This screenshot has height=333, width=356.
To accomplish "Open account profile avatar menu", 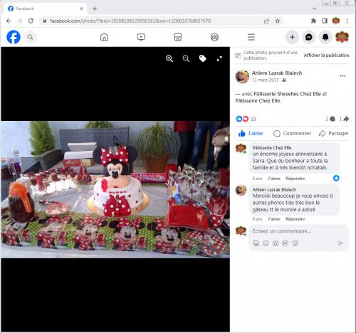I will [x=342, y=37].
